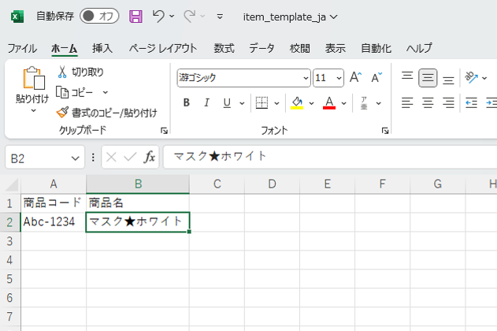This screenshot has width=497, height=331.
Task: Click the Format Painter (書式のコピー/貼り付け) icon
Action: point(62,112)
